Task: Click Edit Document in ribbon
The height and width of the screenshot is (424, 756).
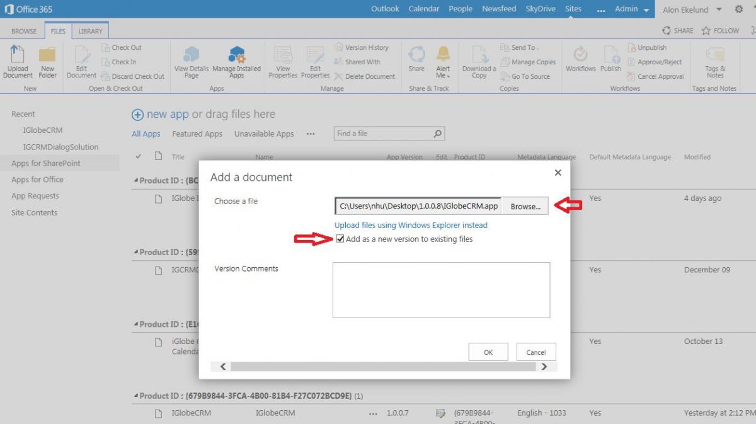Action: (x=82, y=62)
